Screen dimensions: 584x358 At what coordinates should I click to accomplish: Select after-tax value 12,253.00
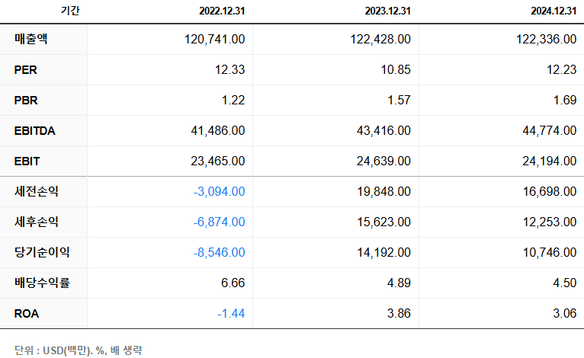click(x=550, y=222)
